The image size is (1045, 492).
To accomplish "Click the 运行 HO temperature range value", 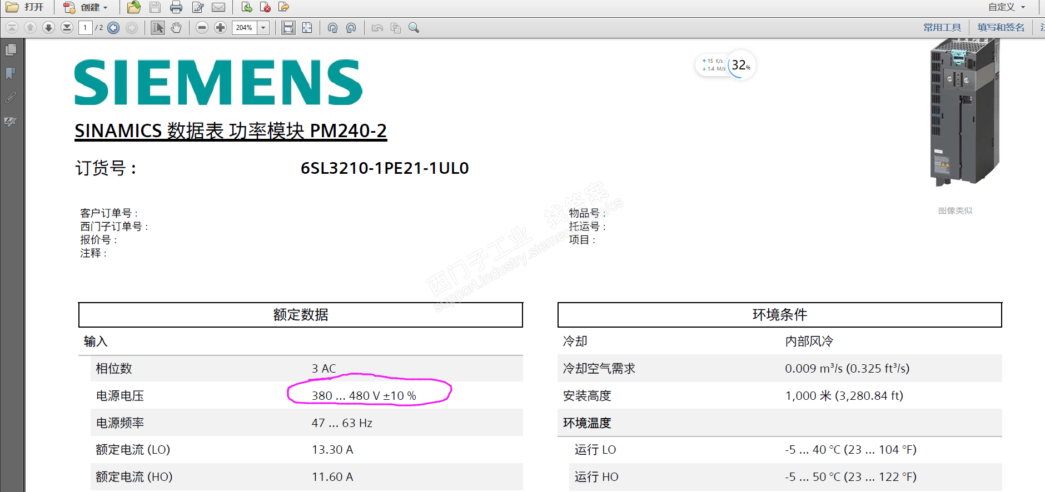I will (850, 477).
